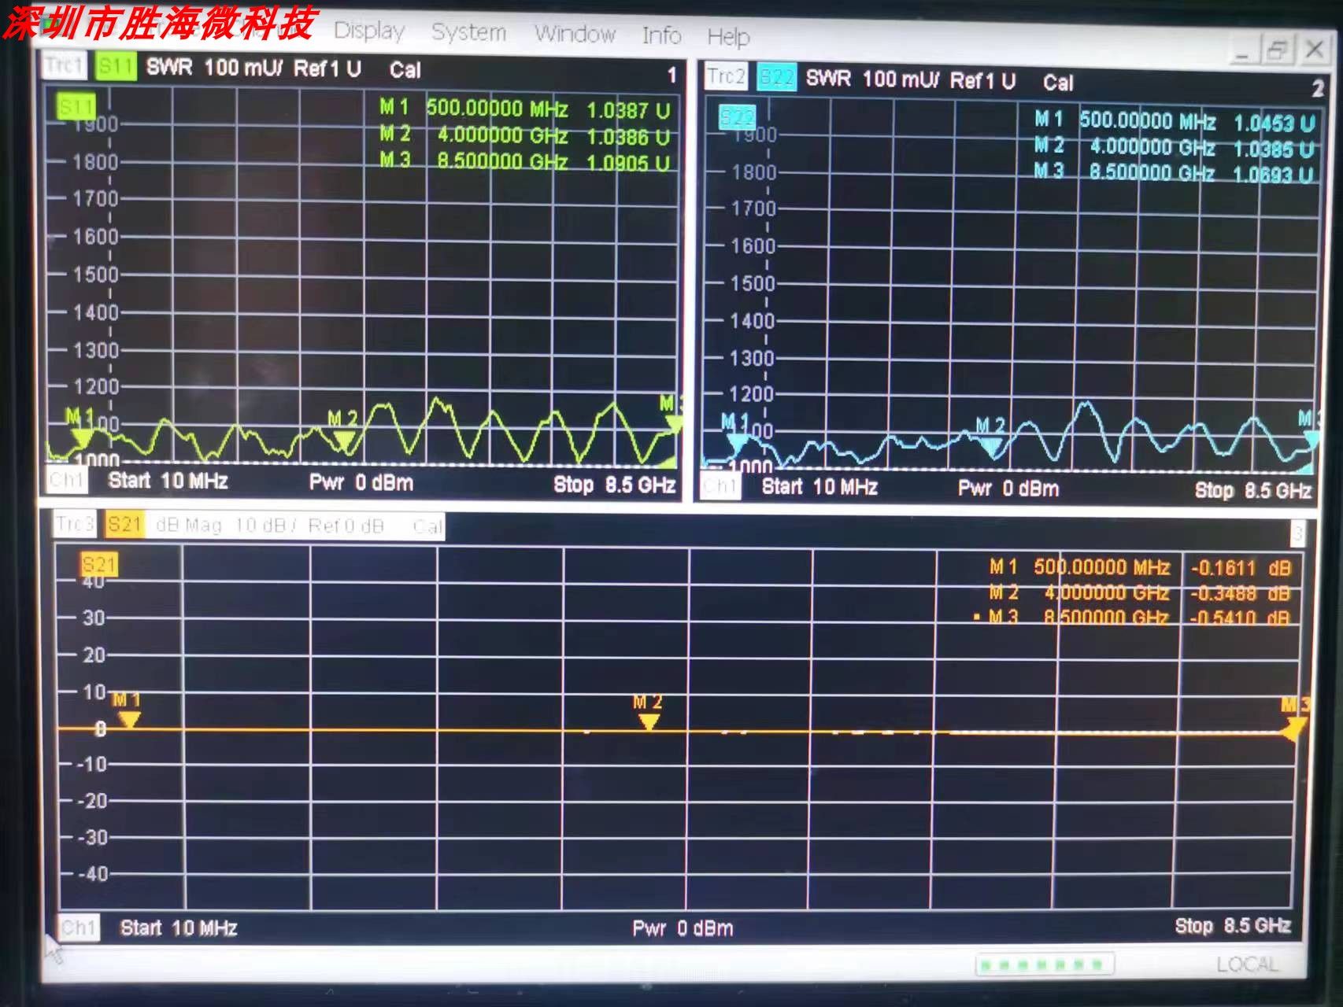Image resolution: width=1343 pixels, height=1007 pixels.
Task: Click 'dB Mag 10 dB/ Ref 0 dB' in Trc3 header
Action: pyautogui.click(x=269, y=526)
